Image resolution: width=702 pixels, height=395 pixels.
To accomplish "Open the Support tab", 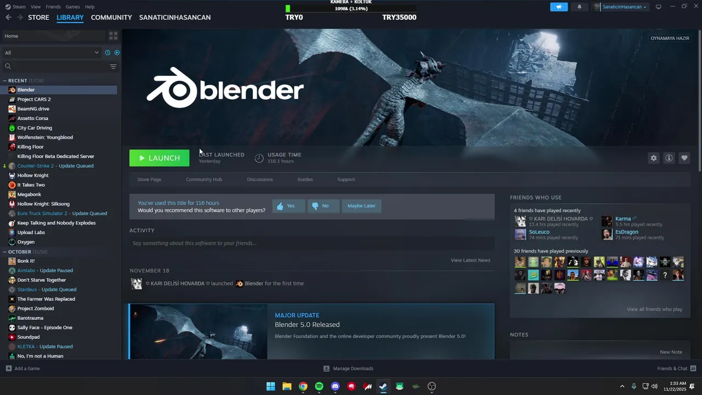I will [x=346, y=179].
